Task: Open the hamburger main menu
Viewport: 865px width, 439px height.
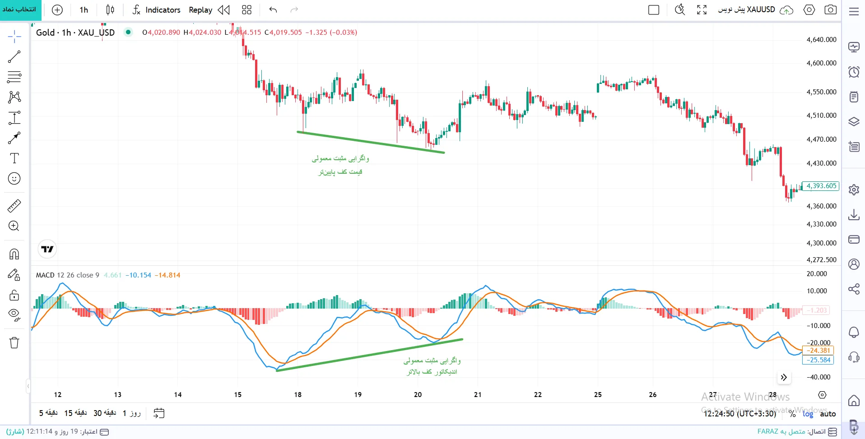Action: pos(854,12)
